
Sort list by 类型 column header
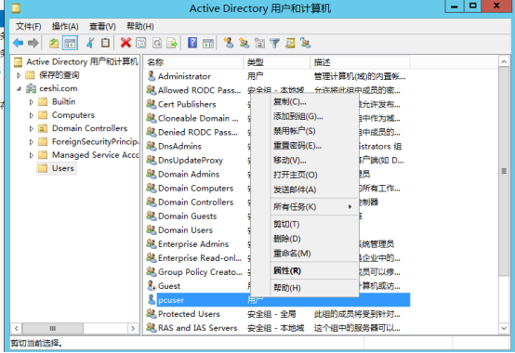277,62
